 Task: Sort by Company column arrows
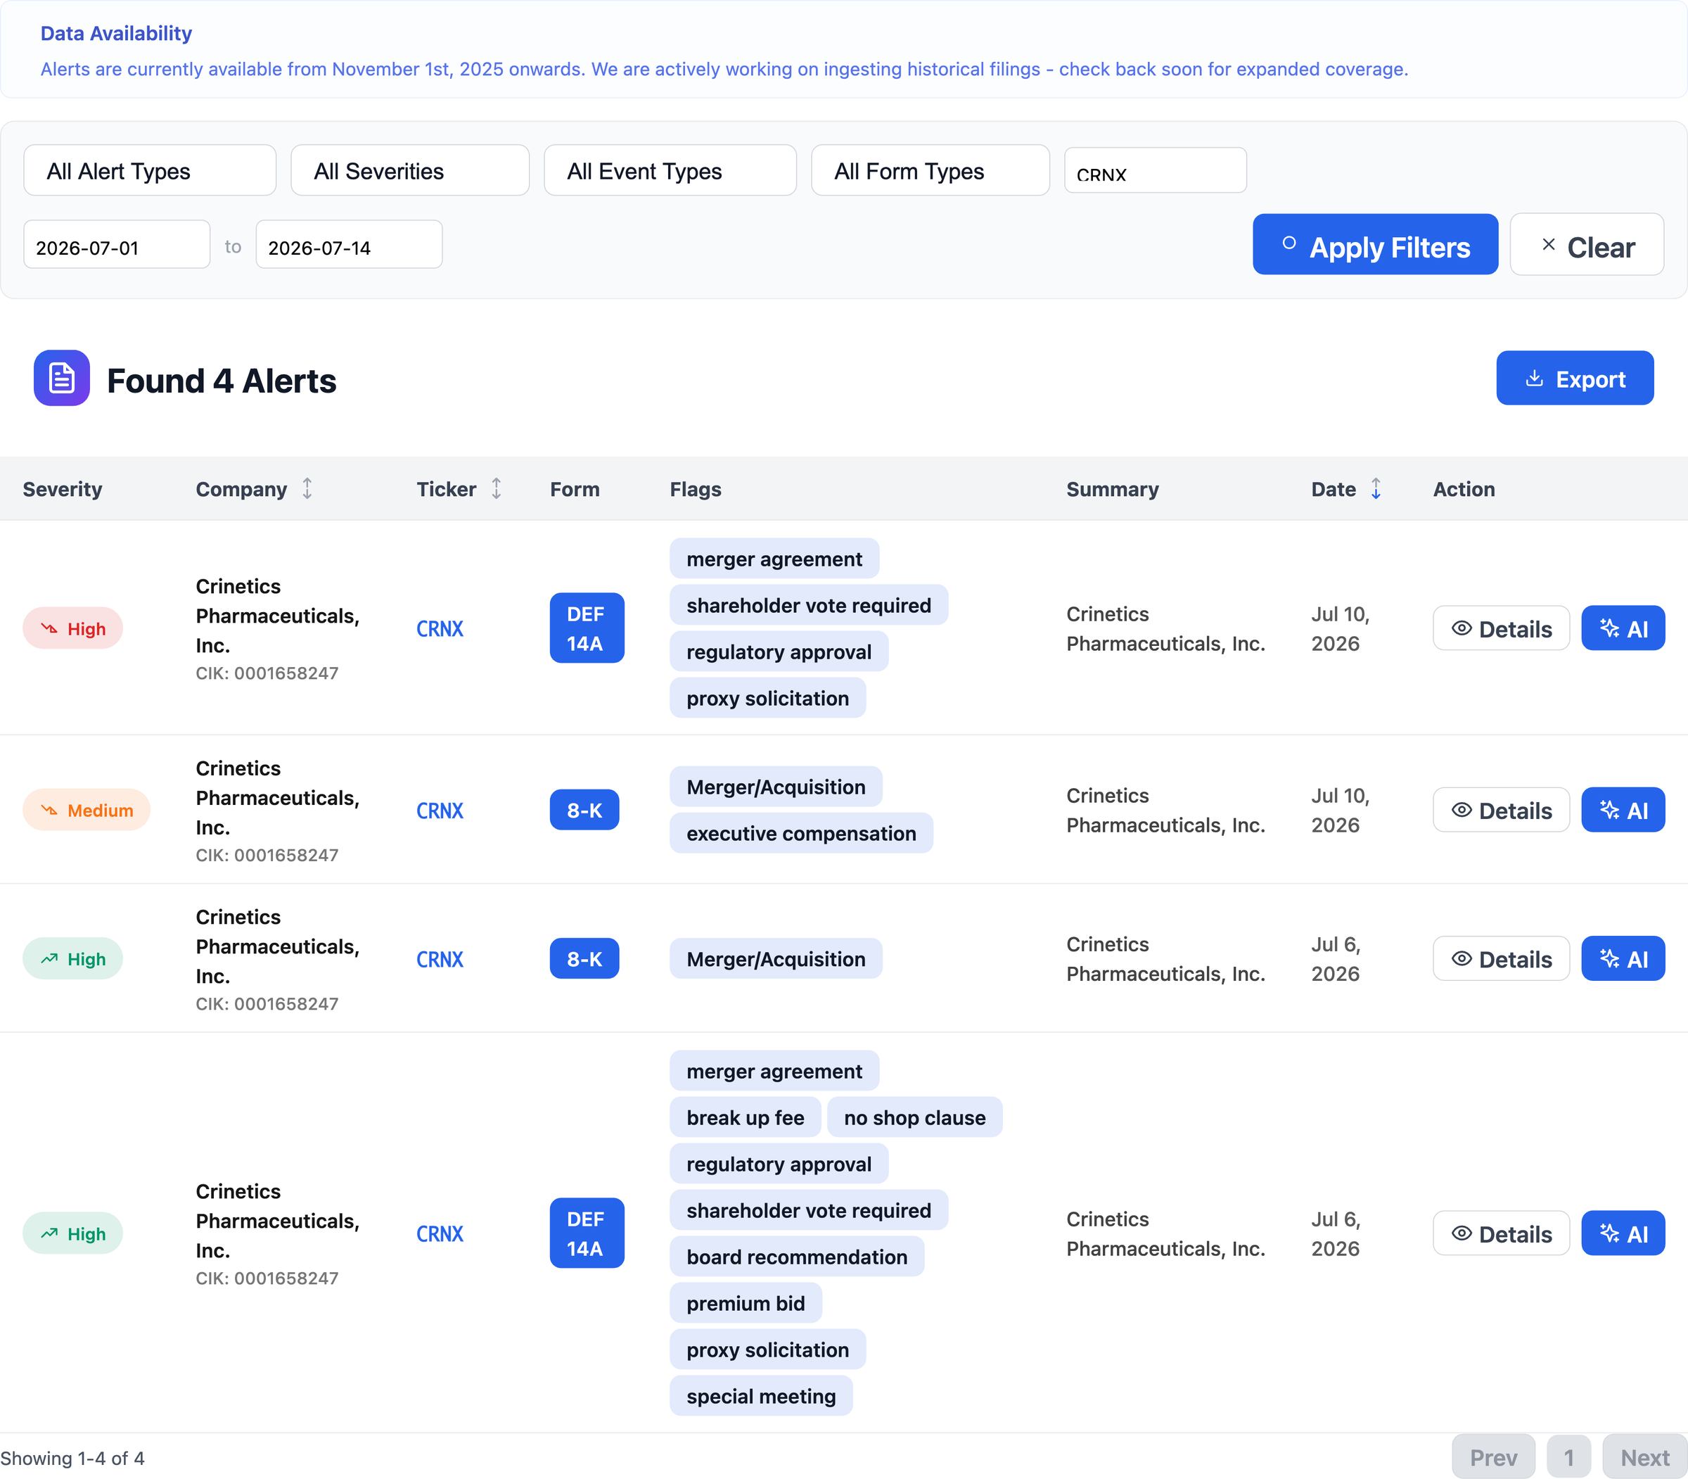pos(307,490)
